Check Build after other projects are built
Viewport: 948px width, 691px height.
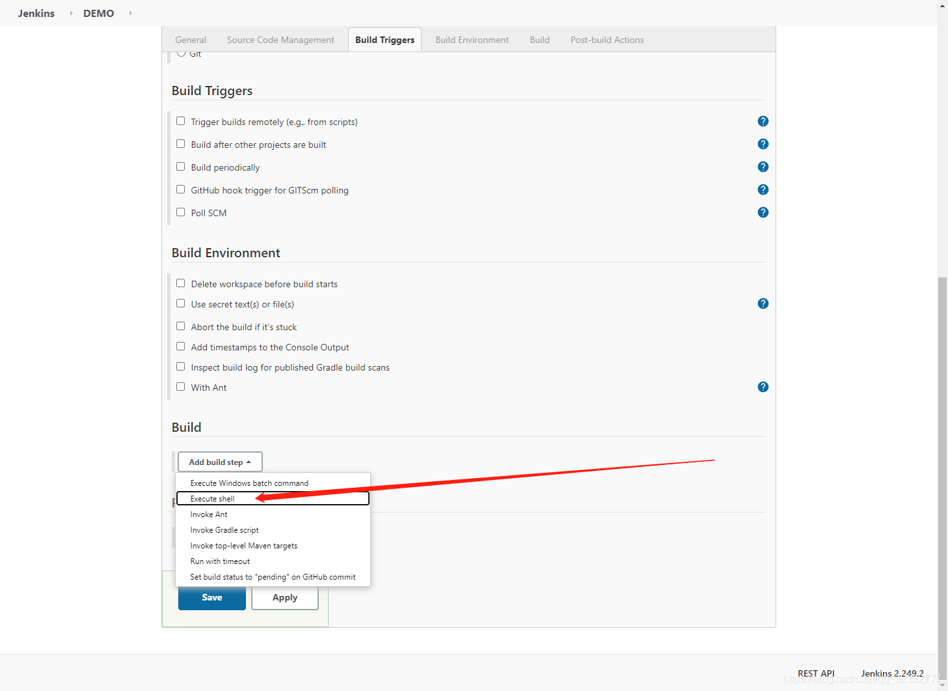tap(181, 144)
